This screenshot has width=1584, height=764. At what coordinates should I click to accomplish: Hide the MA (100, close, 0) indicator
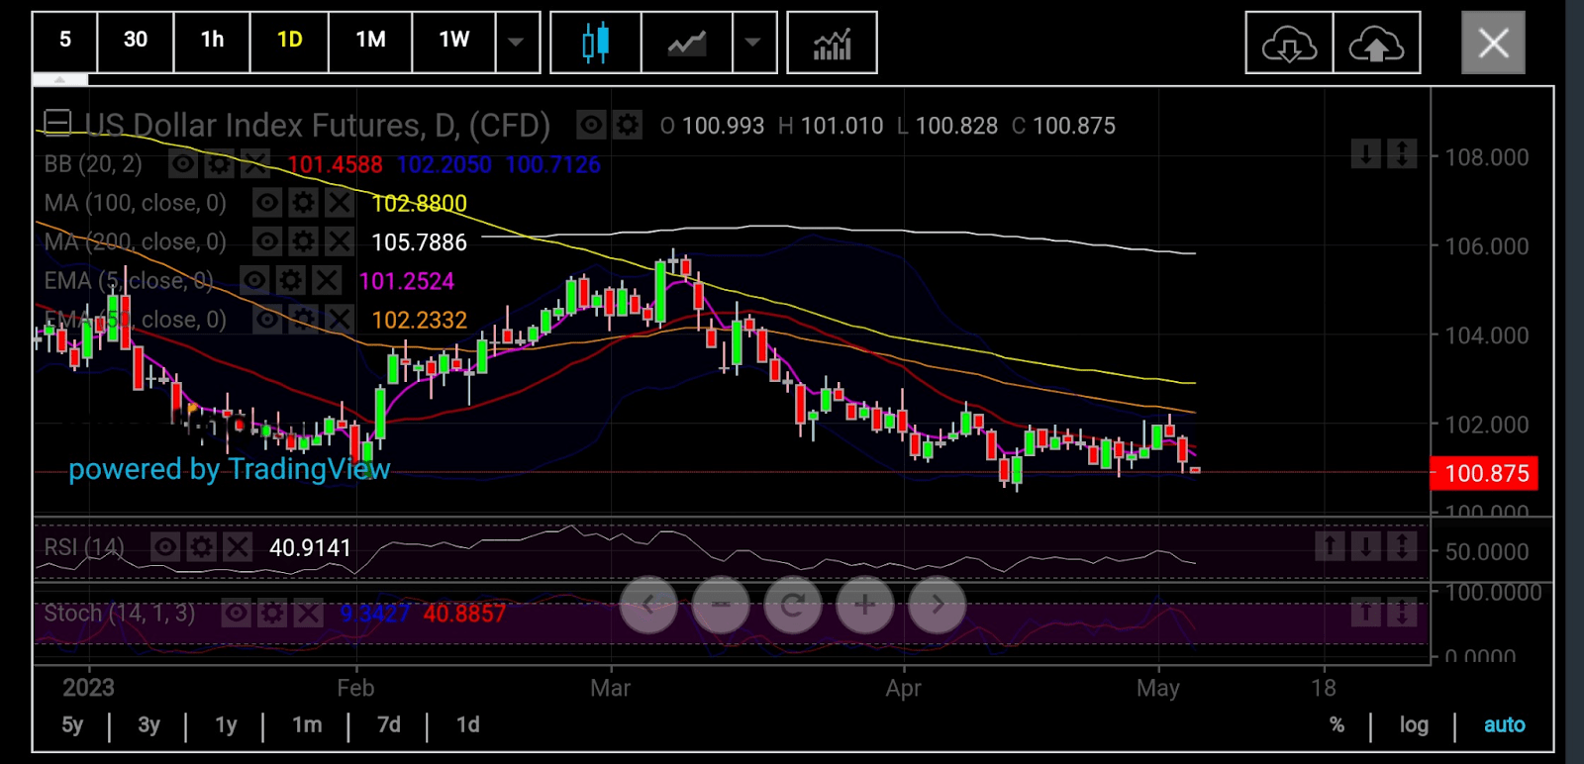pyautogui.click(x=267, y=203)
